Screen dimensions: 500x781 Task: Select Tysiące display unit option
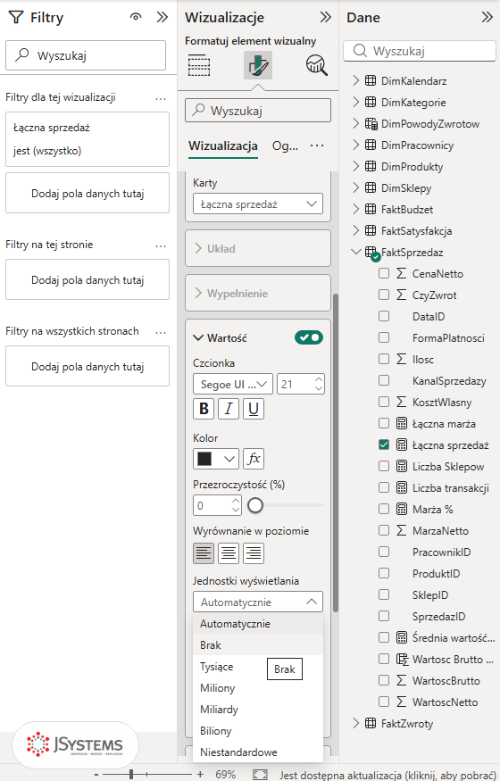[258, 667]
